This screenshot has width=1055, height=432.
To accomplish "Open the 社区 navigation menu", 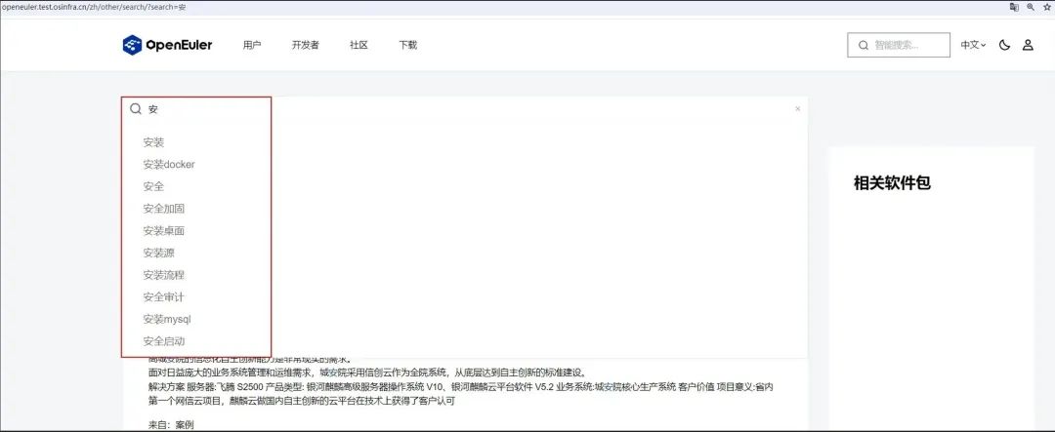I will [359, 45].
